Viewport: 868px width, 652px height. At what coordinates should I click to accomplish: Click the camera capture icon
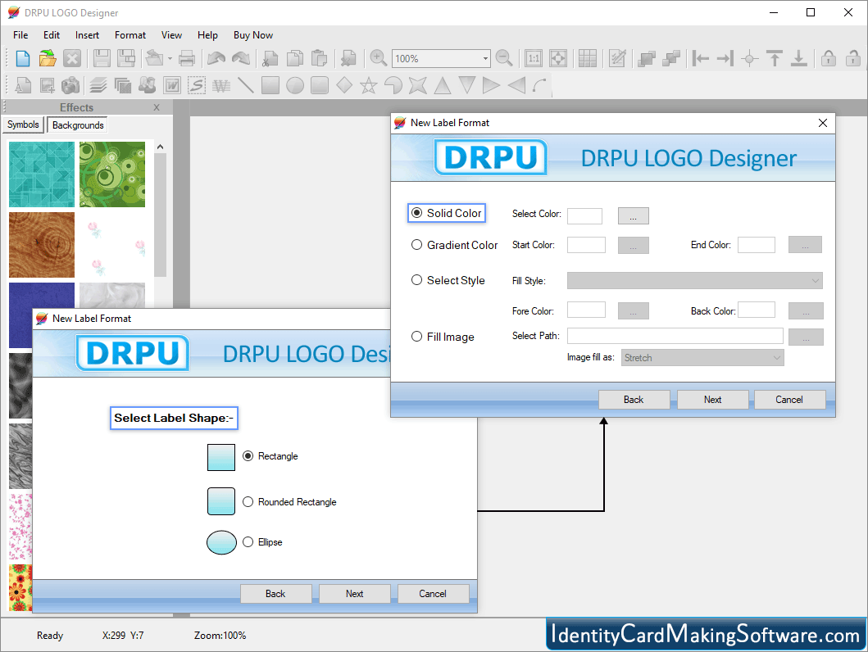[71, 85]
